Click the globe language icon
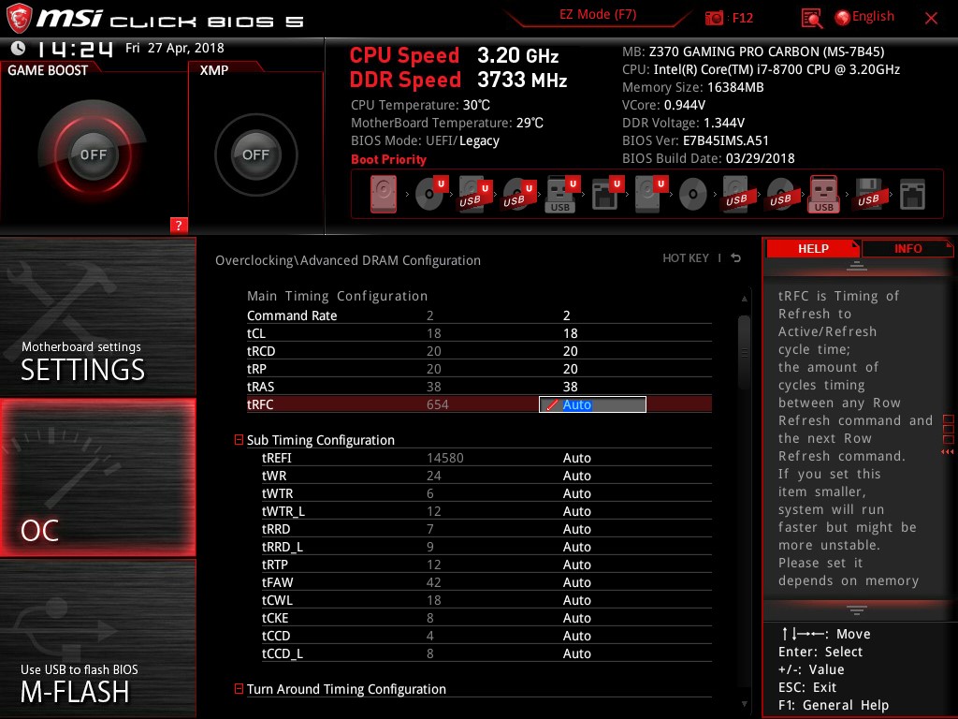The height and width of the screenshot is (719, 958). 842,18
